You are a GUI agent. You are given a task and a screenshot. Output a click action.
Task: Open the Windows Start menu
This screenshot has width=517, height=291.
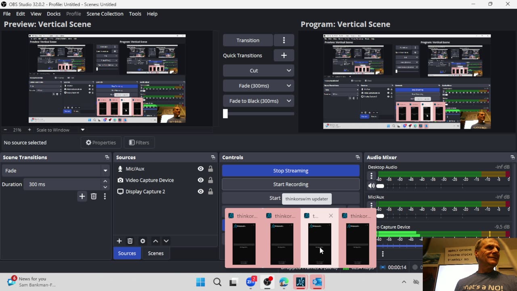click(200, 282)
